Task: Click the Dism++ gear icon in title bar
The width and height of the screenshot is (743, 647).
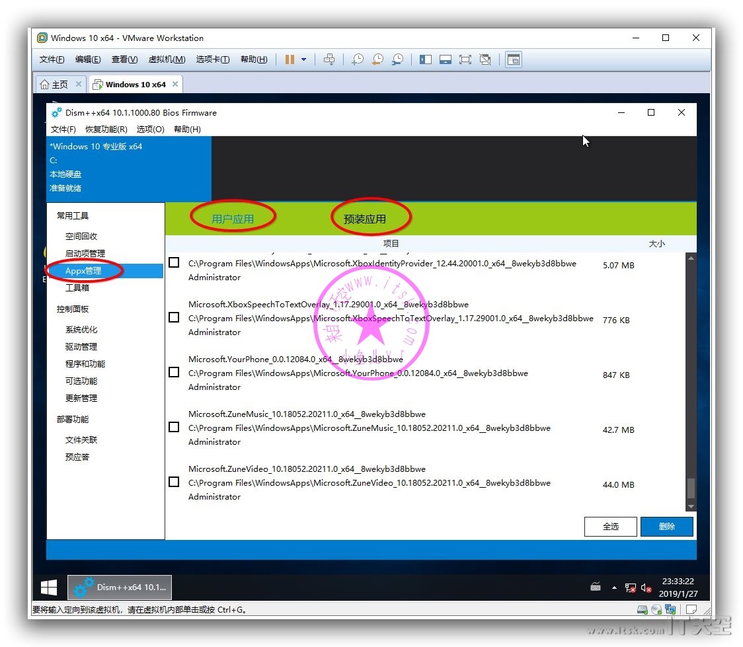Action: click(x=57, y=113)
